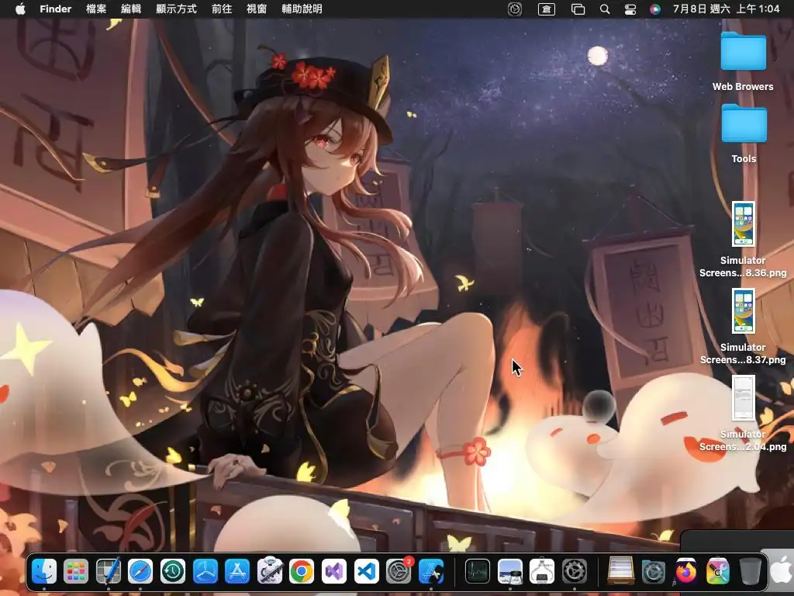Launch Firefox from the Dock
Image resolution: width=794 pixels, height=596 pixels.
685,571
